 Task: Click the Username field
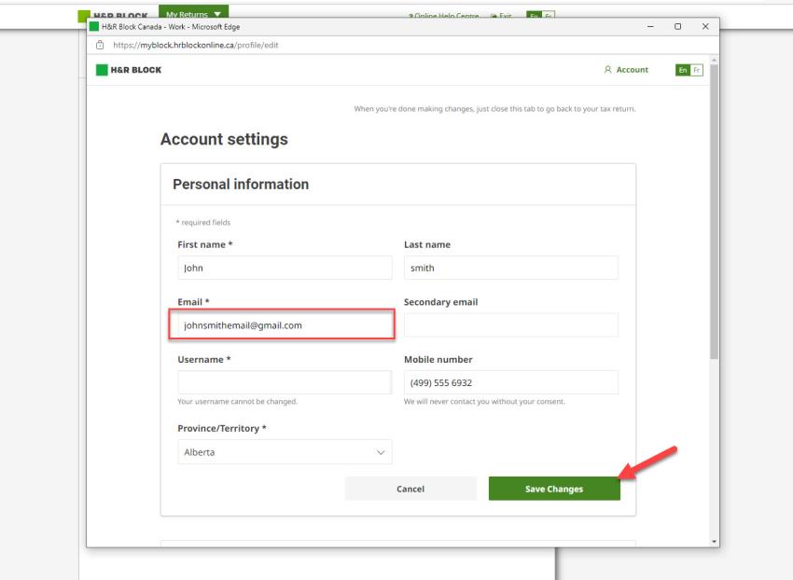coord(285,382)
